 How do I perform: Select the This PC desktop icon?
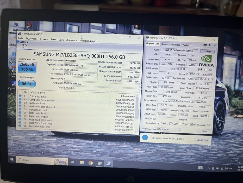point(15,28)
